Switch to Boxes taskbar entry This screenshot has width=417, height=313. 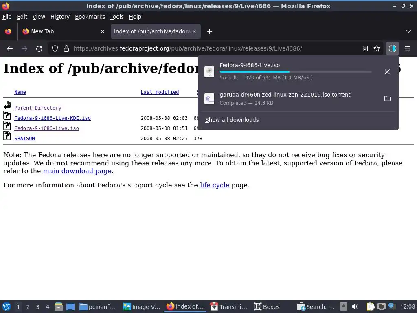[x=267, y=306]
